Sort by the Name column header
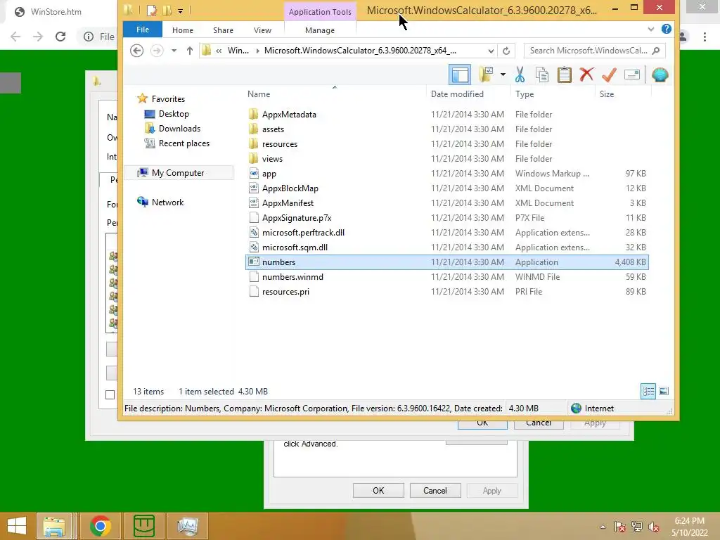The height and width of the screenshot is (540, 720). 334,94
